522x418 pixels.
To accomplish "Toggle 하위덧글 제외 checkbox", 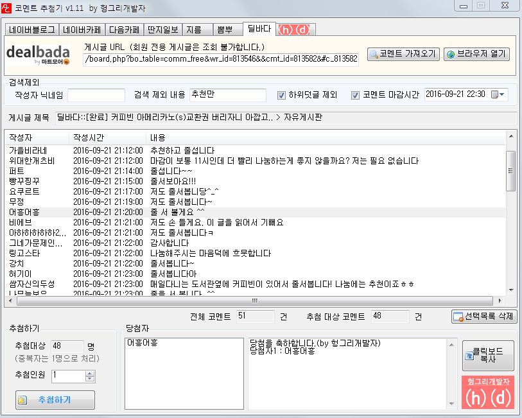I will 281,95.
